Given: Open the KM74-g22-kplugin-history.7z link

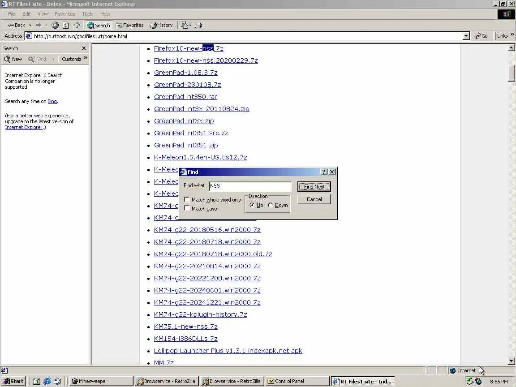Looking at the screenshot, I should coord(200,314).
